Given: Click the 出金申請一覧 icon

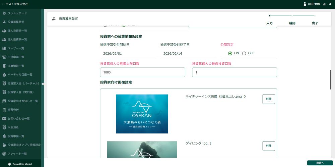Looking at the screenshot, I should pyautogui.click(x=4, y=57).
